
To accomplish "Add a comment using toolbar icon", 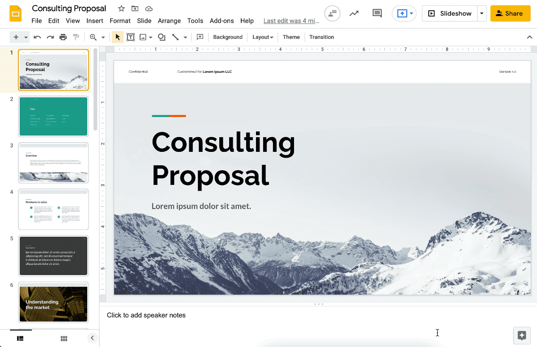I will pos(200,37).
